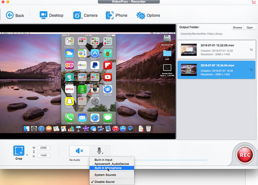Open the Crop dropdown arrow

pyautogui.click(x=27, y=155)
